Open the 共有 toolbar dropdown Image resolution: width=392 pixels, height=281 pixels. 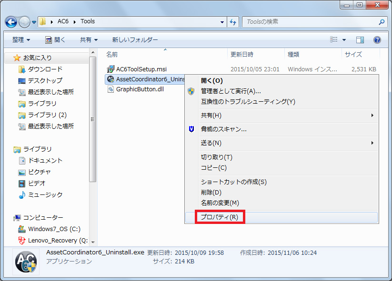89,39
